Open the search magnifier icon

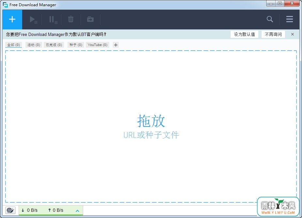point(270,19)
